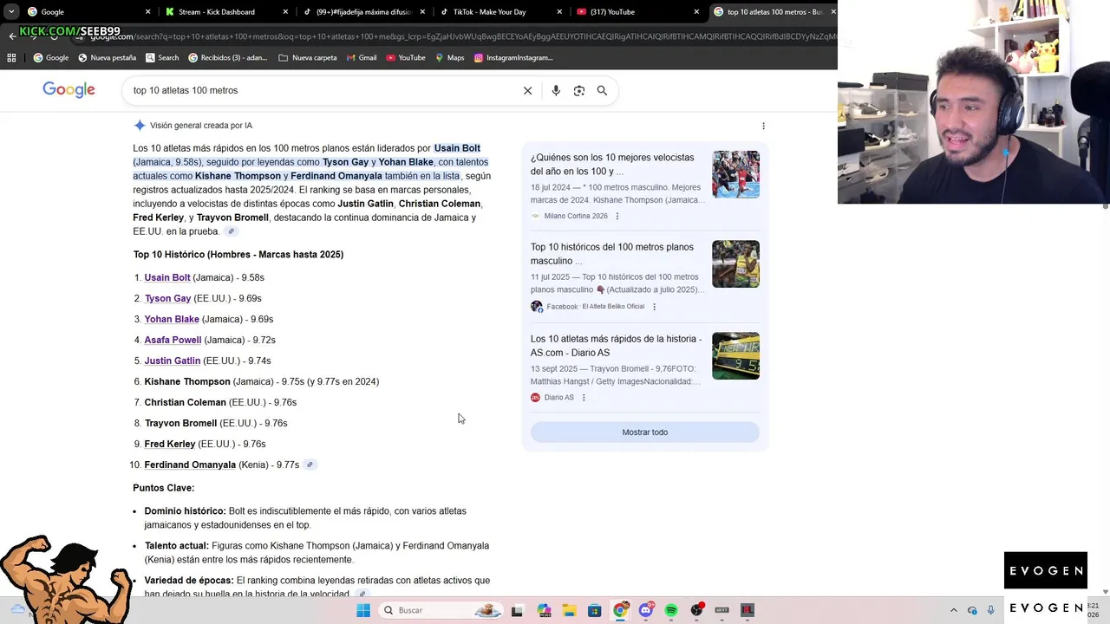1110x624 pixels.
Task: Open Copilot app from the taskbar
Action: pos(544,610)
